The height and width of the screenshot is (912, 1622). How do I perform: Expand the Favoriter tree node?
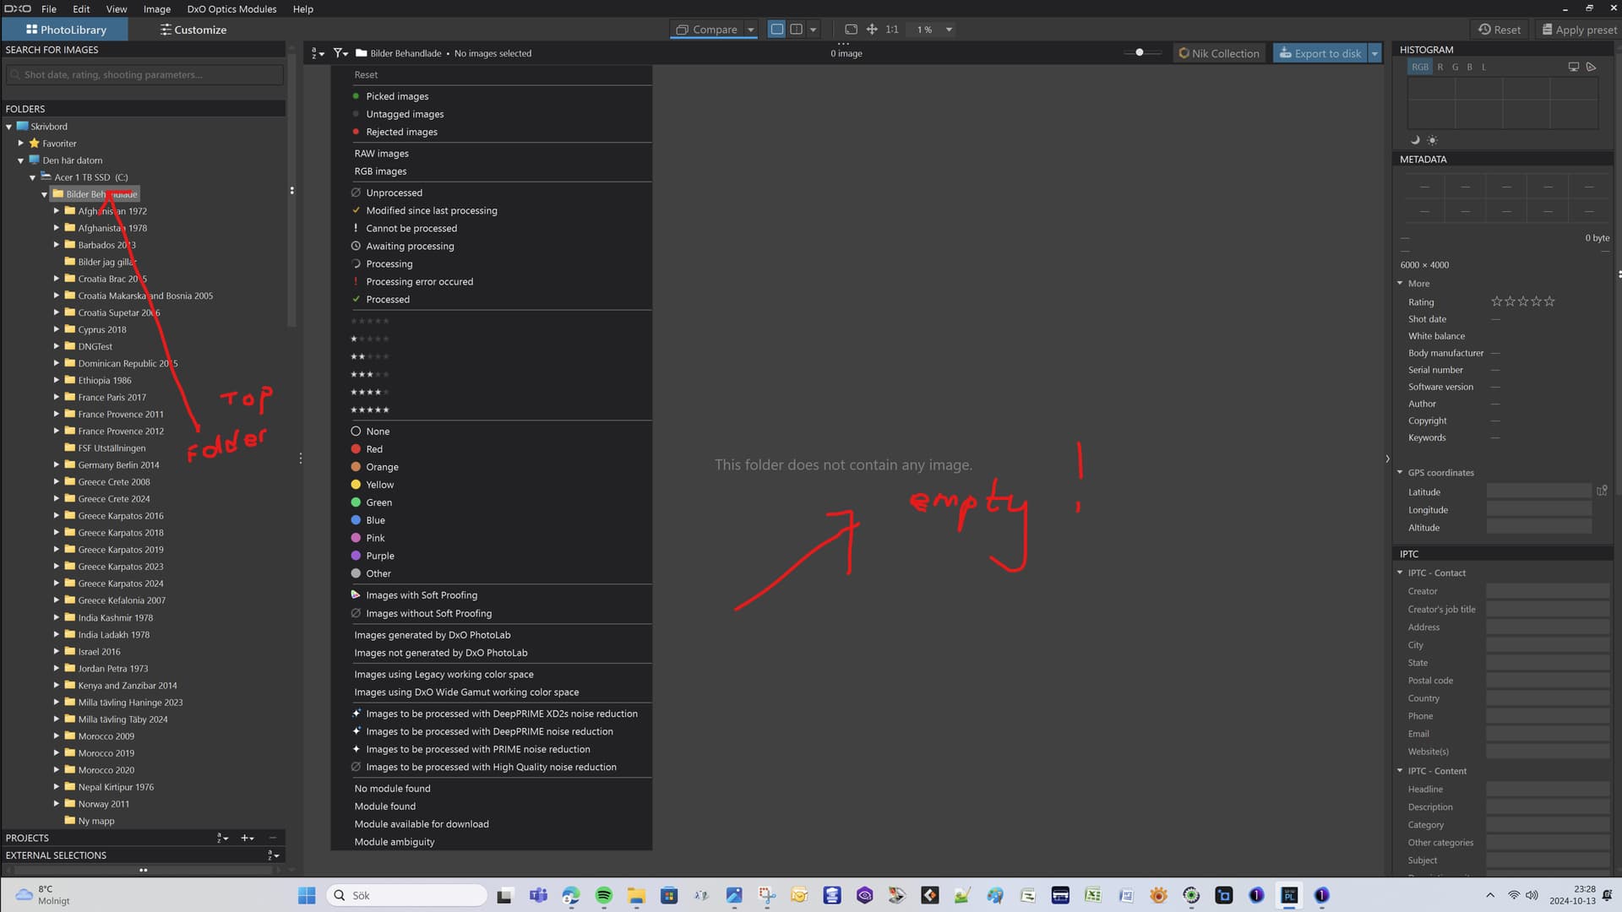[21, 144]
